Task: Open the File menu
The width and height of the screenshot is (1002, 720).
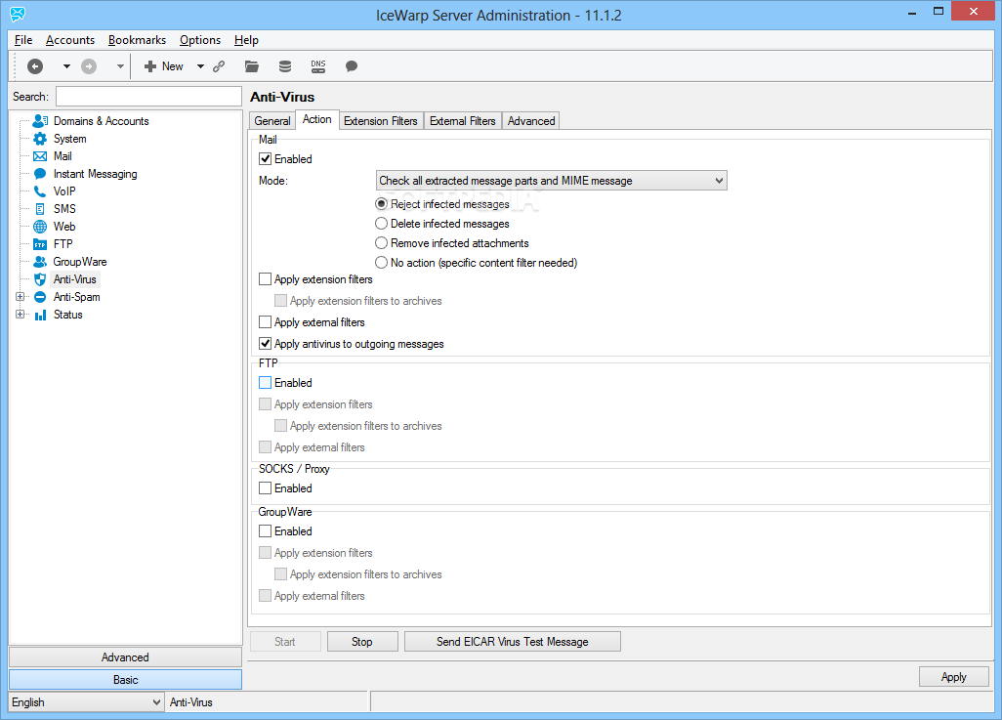Action: coord(23,40)
